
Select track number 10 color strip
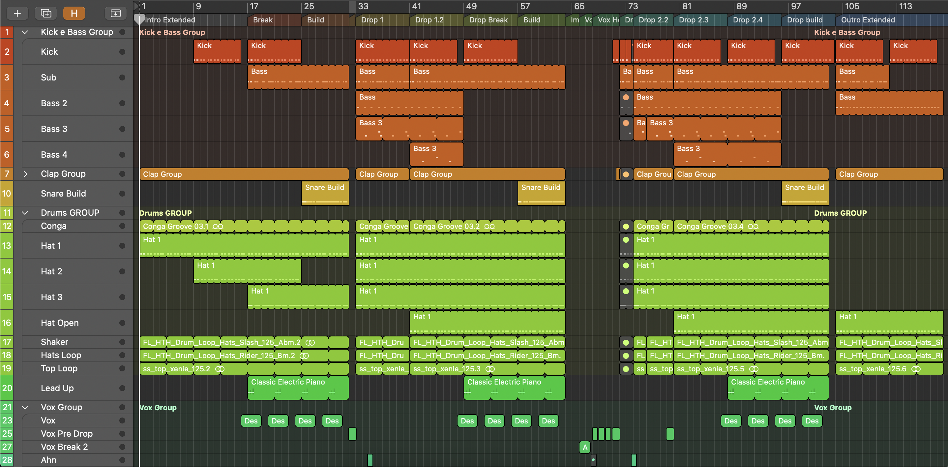pos(7,194)
